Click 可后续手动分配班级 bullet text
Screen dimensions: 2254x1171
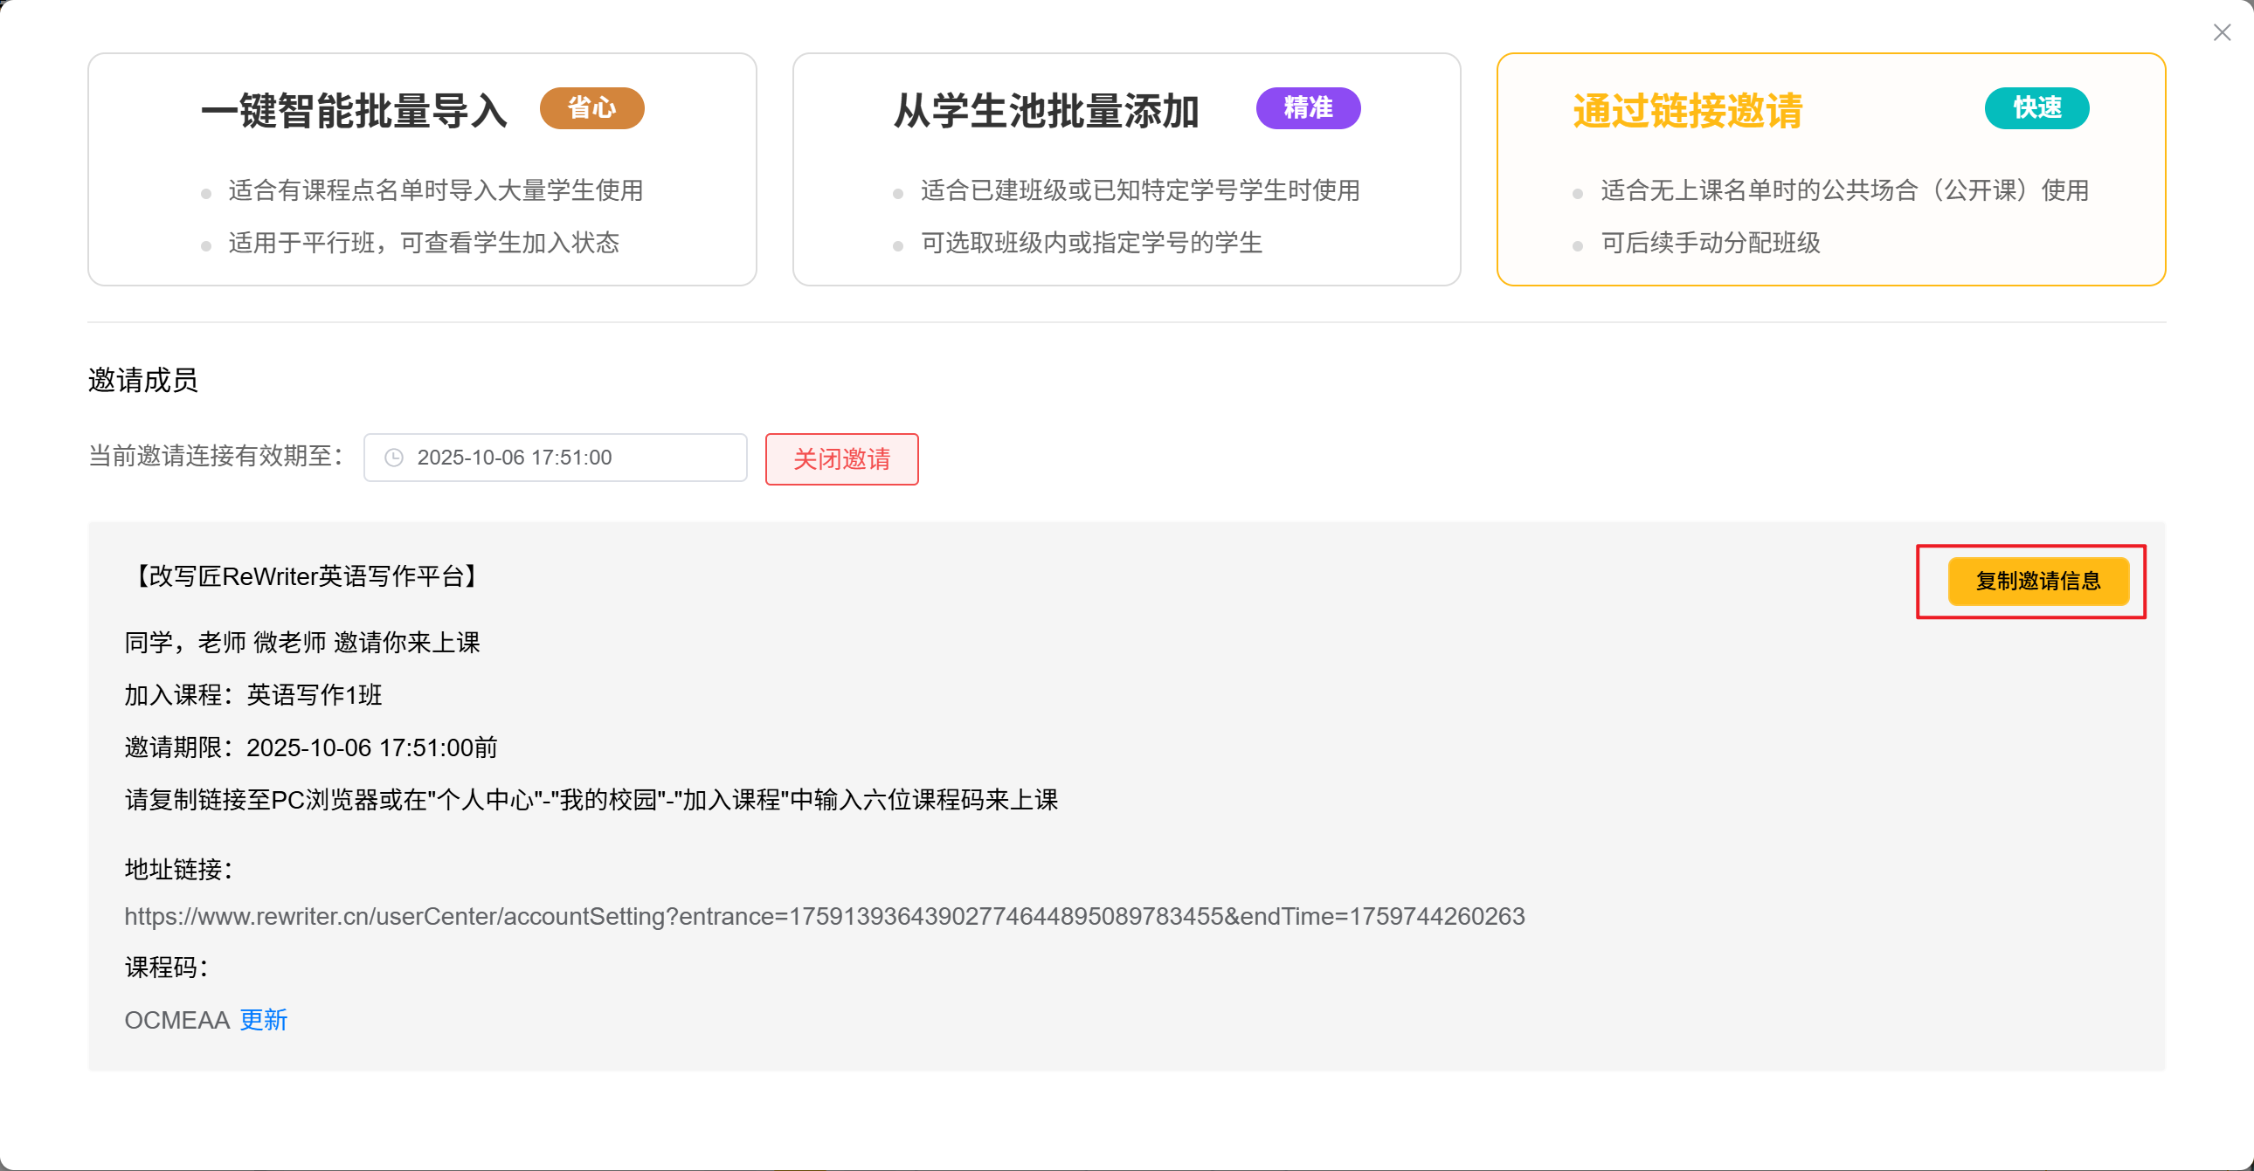point(1710,242)
